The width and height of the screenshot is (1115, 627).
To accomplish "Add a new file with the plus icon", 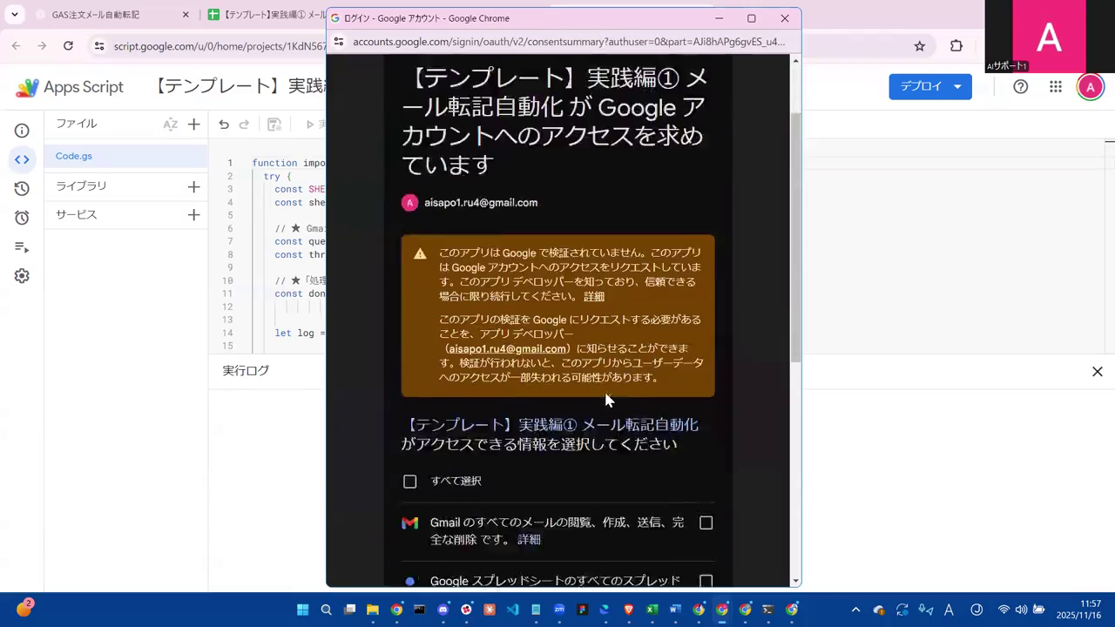I will [193, 123].
